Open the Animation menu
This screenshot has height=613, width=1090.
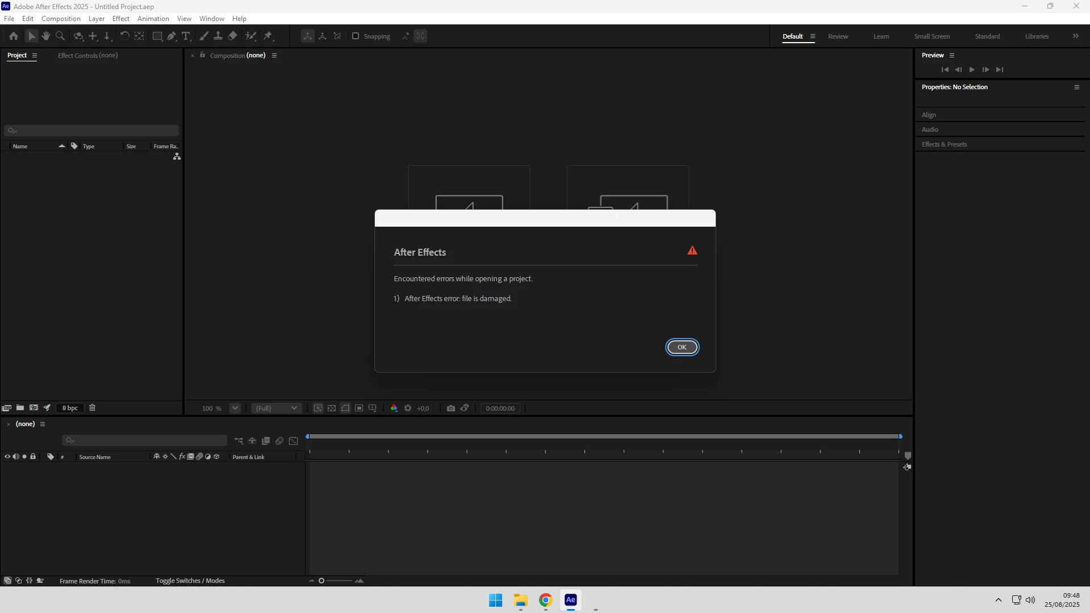(153, 19)
